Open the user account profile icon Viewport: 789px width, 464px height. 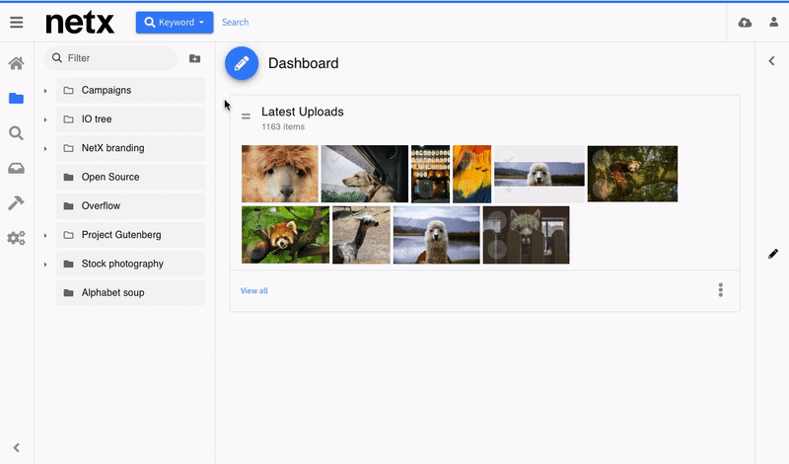[773, 22]
